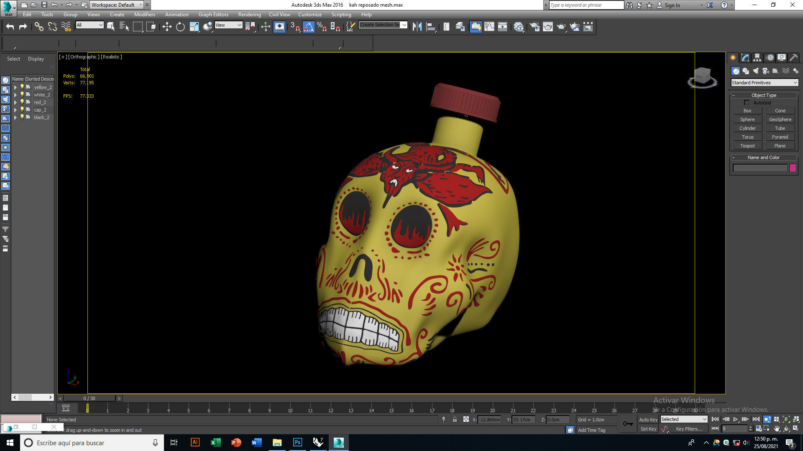803x451 pixels.
Task: Click the Mirror tool icon
Action: tap(417, 27)
